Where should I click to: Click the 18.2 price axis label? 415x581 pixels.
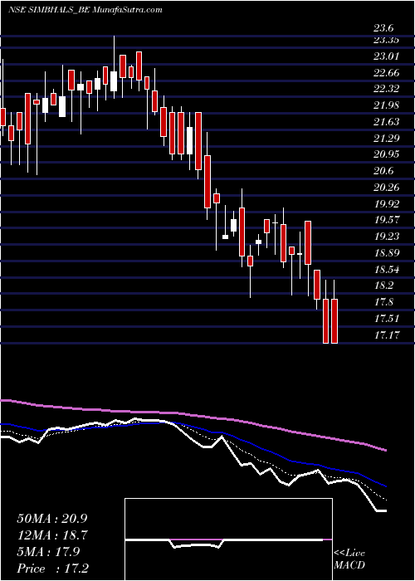click(x=383, y=286)
